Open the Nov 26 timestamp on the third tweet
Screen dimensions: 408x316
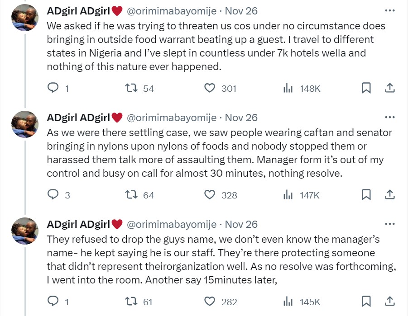(241, 224)
